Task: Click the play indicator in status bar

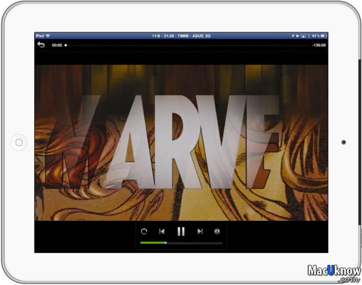Action: coord(298,36)
